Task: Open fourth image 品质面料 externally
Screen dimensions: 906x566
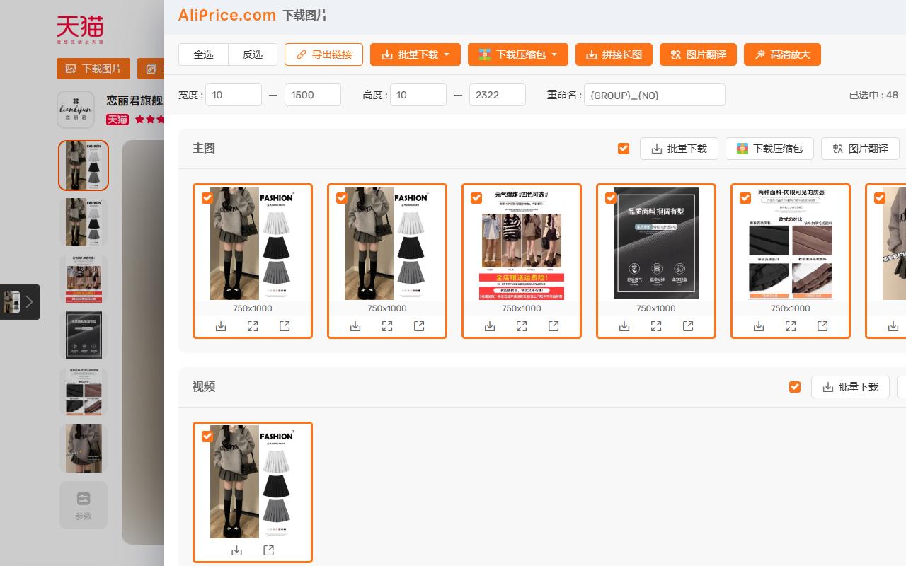Action: (x=688, y=326)
